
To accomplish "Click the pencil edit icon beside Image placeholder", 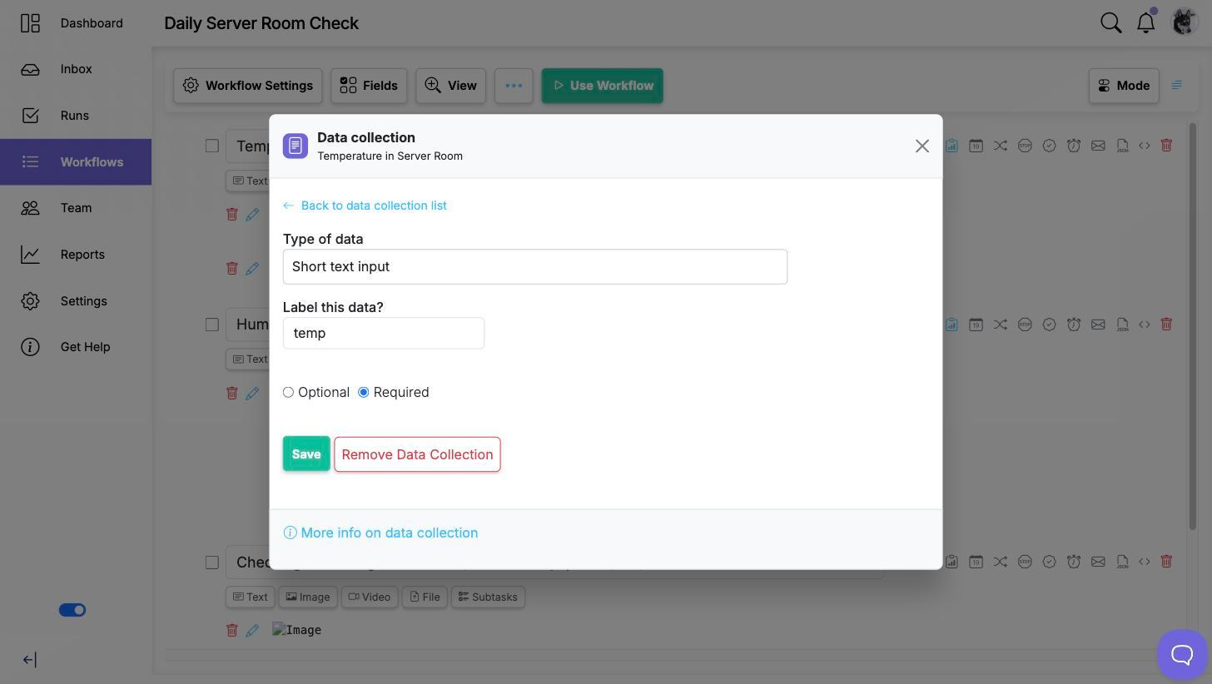I will pos(252,631).
